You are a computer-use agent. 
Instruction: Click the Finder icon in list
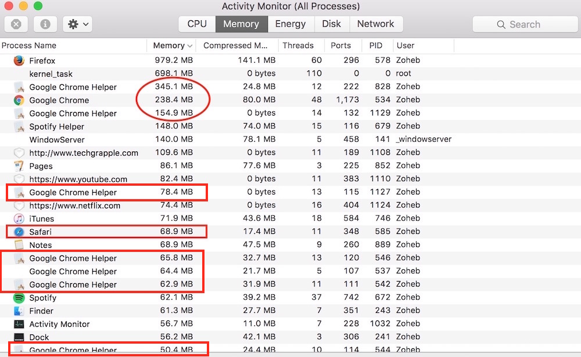click(x=19, y=311)
